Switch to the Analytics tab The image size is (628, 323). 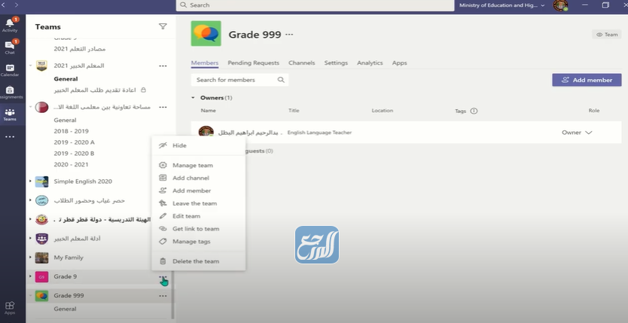pyautogui.click(x=370, y=62)
